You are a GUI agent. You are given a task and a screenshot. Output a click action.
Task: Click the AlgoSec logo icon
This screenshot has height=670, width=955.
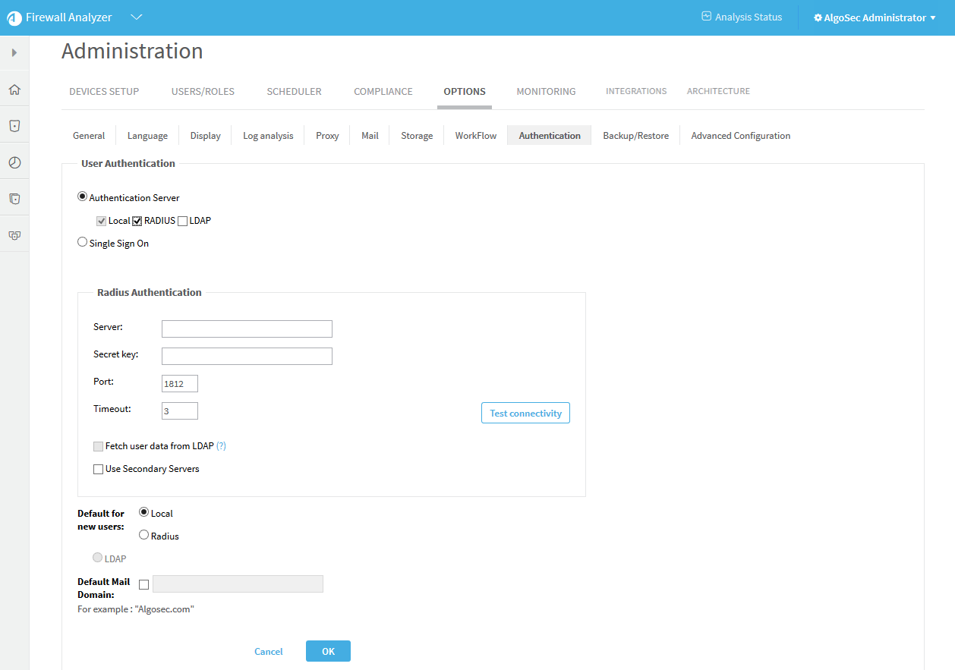pyautogui.click(x=14, y=18)
